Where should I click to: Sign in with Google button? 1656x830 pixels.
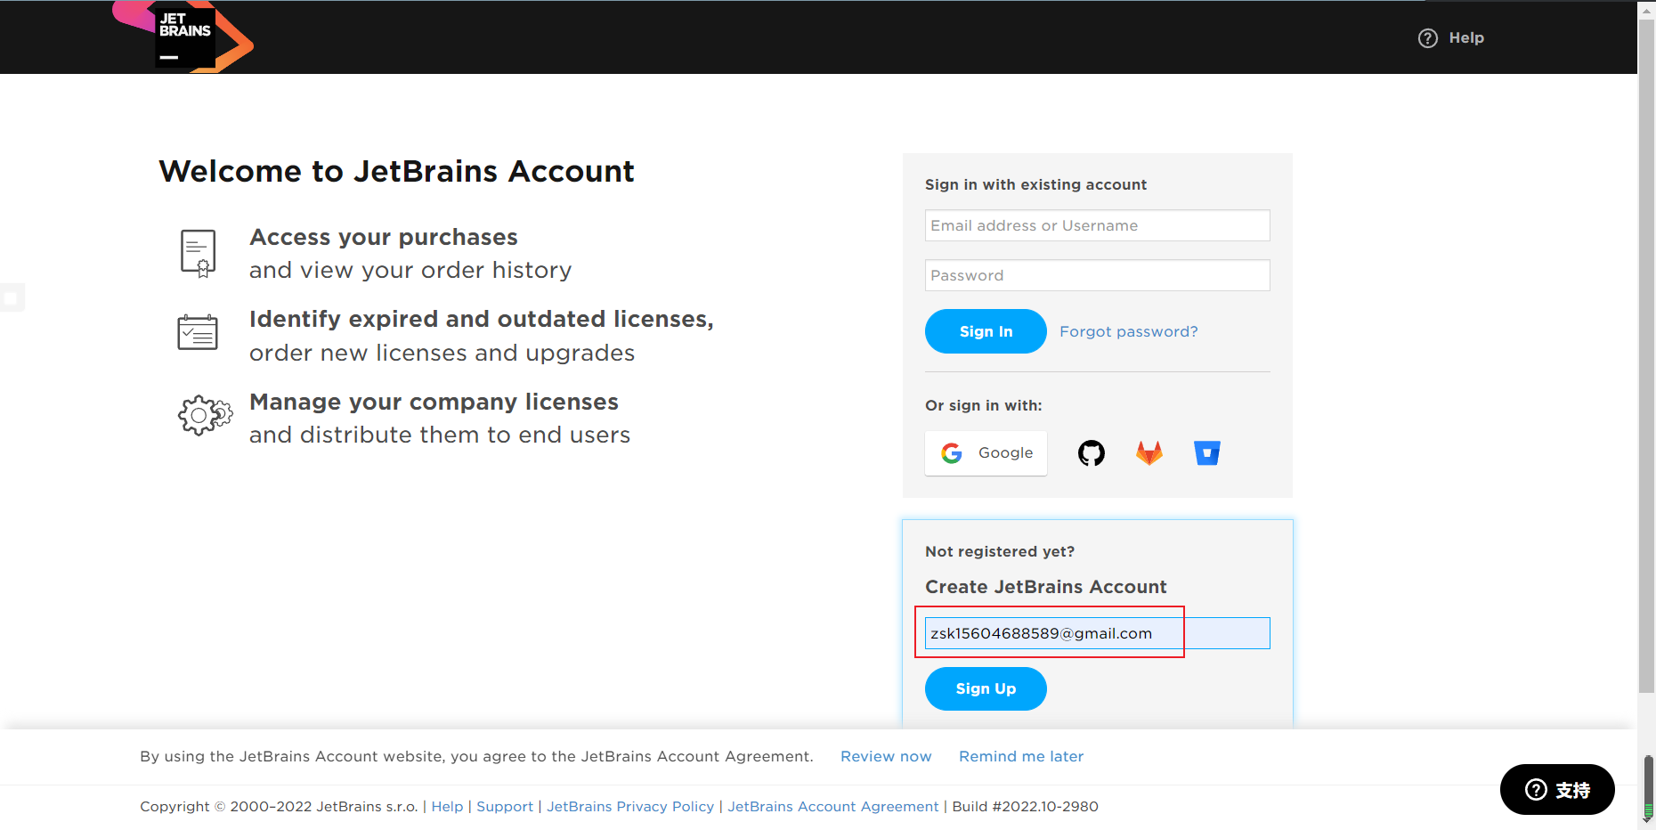pos(986,453)
